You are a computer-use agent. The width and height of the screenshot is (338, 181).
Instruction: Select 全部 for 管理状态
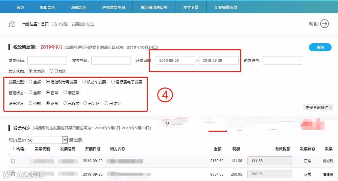point(30,93)
